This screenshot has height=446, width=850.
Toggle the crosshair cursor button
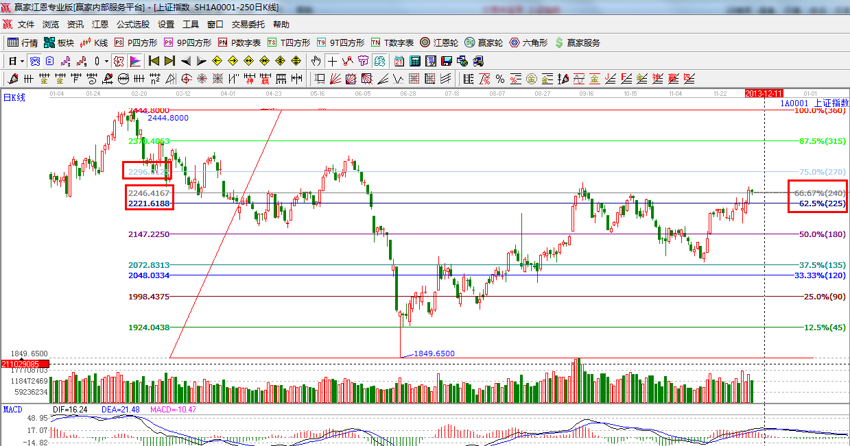click(x=332, y=61)
